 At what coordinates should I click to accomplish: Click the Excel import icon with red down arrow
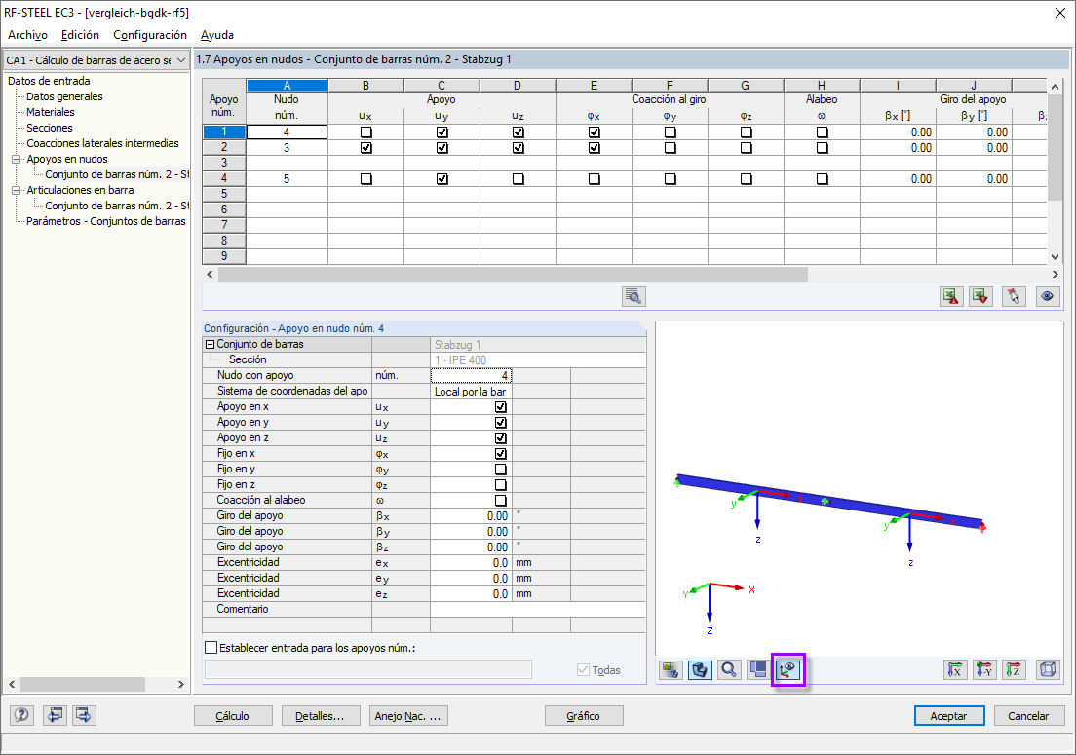[x=981, y=296]
